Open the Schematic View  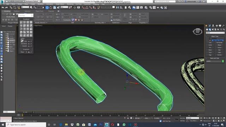coord(142,7)
